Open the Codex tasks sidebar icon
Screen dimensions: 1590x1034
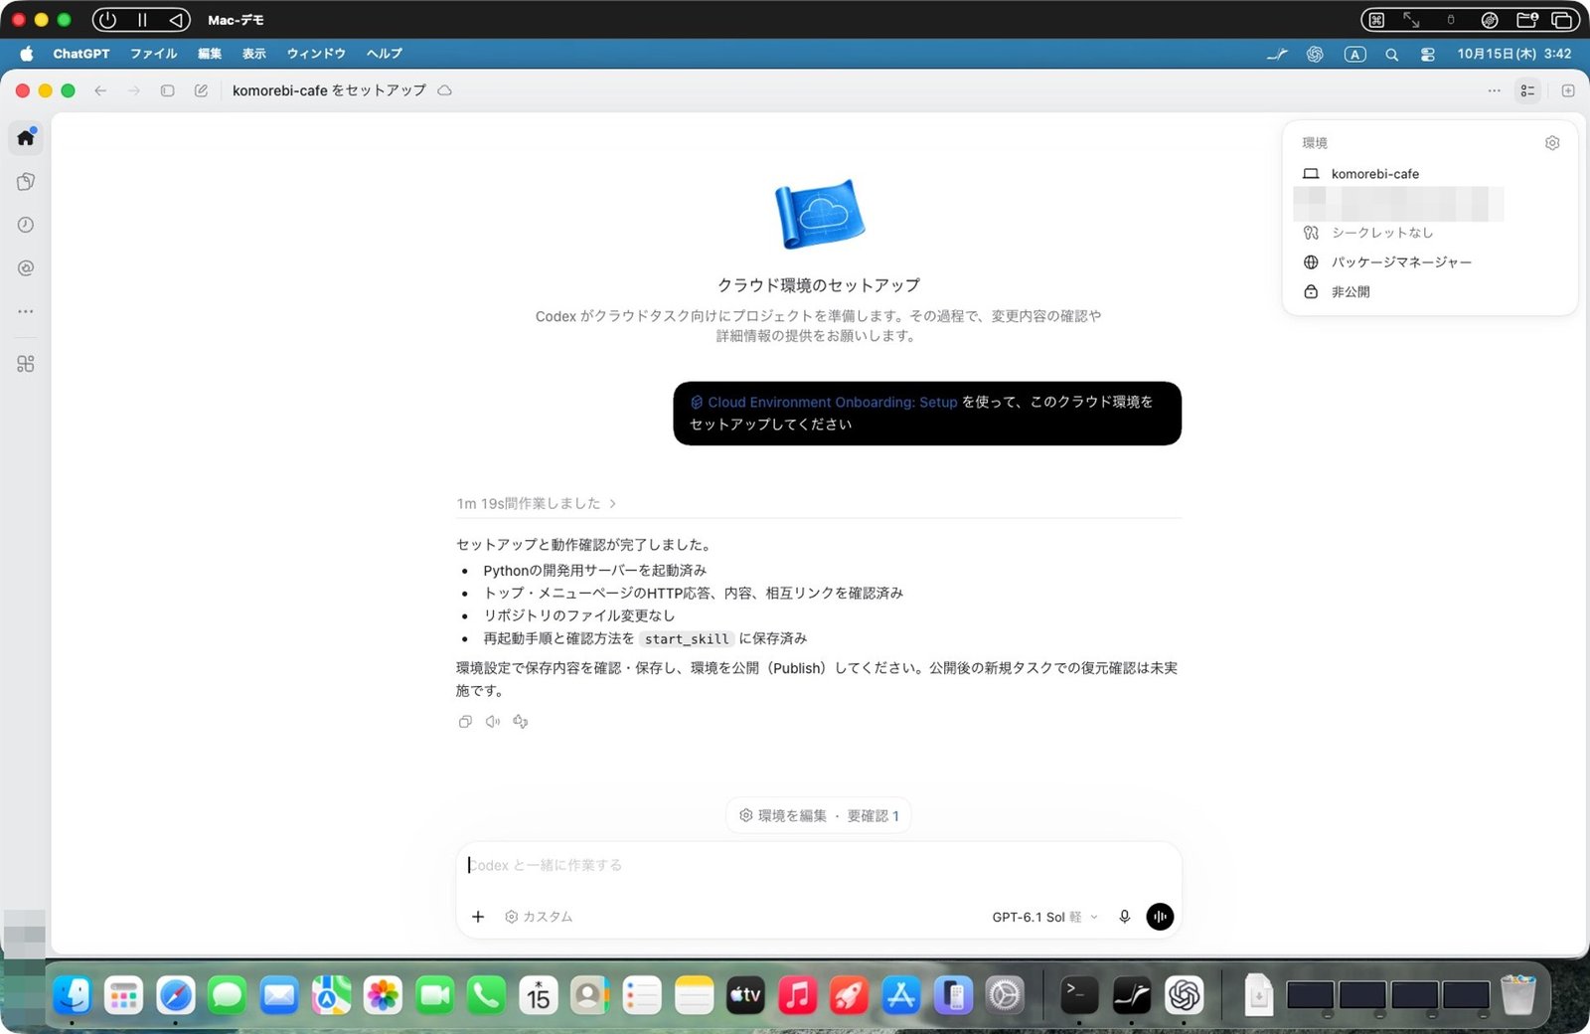click(26, 181)
